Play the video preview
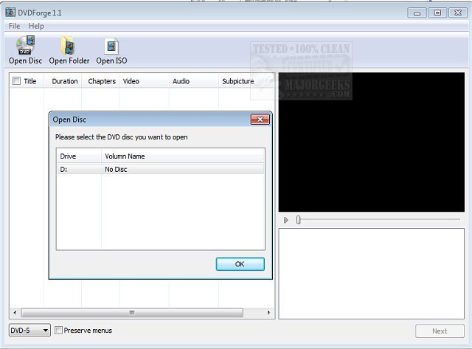The image size is (472, 349). click(286, 220)
